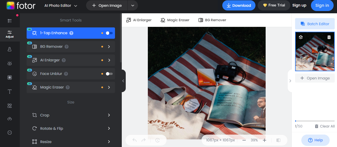Viewport: 337px width, 147px height.
Task: Select the 1-Tap Enhance wand icon
Action: pos(34,33)
